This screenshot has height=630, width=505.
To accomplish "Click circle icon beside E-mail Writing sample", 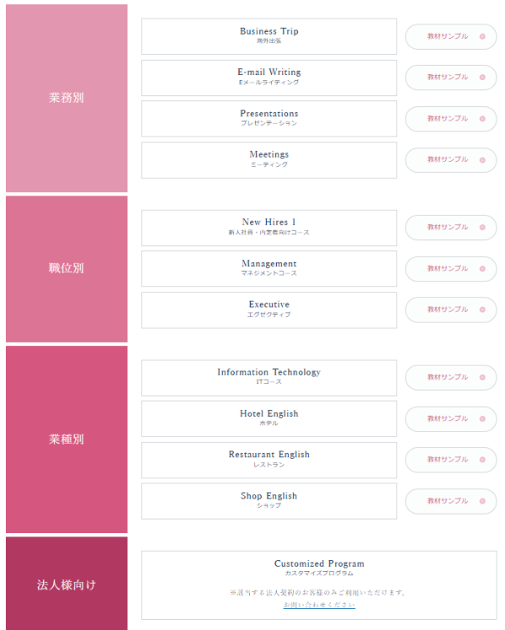I will click(x=482, y=77).
